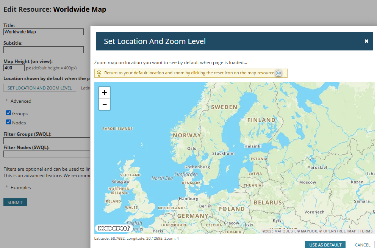The image size is (377, 248).
Task: Click Samara on the map
Action: coord(361,201)
